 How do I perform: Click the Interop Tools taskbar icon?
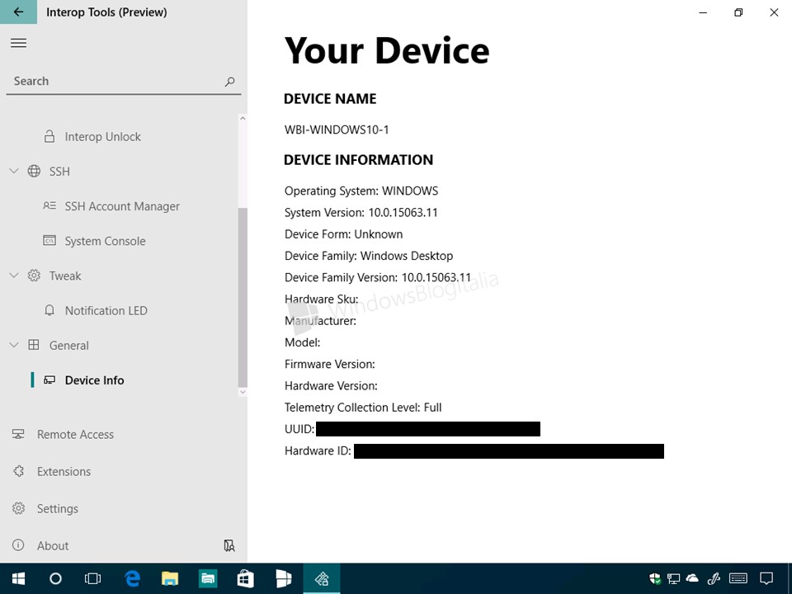point(322,579)
